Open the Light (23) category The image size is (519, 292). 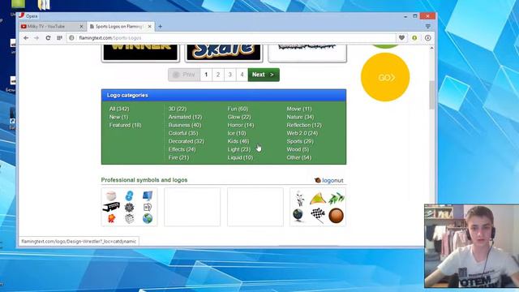(x=239, y=149)
